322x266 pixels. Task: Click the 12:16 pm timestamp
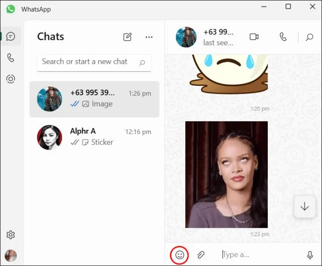pyautogui.click(x=138, y=132)
